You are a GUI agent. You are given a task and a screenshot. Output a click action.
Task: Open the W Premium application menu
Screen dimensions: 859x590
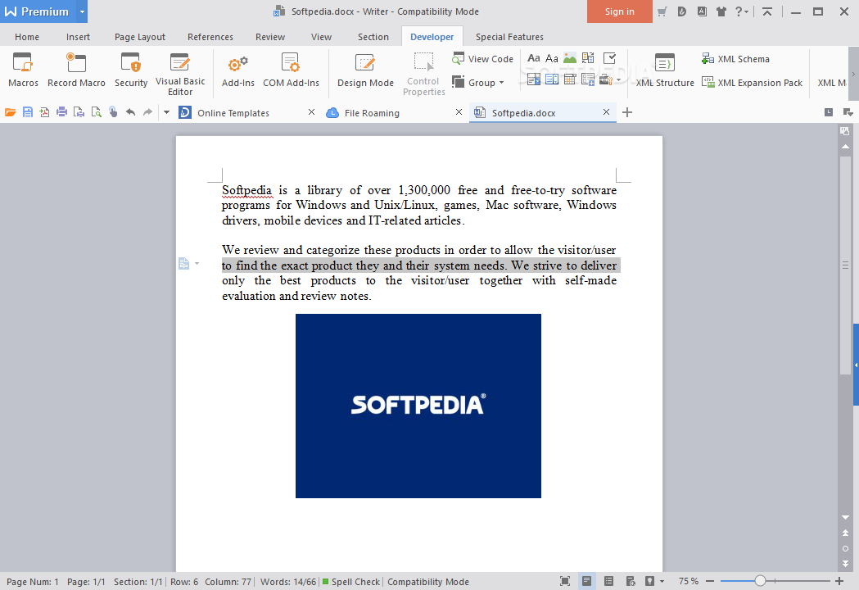click(37, 11)
